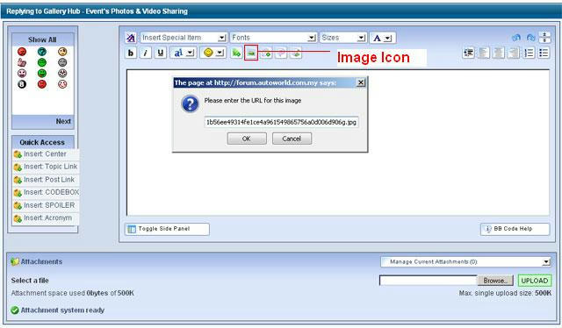Open Manage Current Attachments dropdown
Viewport: 562px width, 328px height.
(466, 261)
